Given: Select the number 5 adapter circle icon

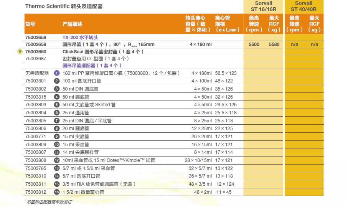Looking at the screenshot, I should tap(57, 105).
